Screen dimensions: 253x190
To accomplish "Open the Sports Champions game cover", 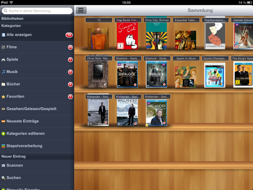I will (214, 75).
